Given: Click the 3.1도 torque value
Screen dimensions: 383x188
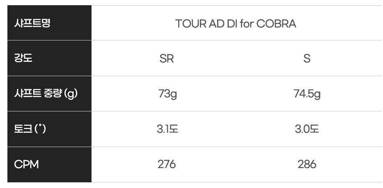Looking at the screenshot, I should tap(167, 129).
